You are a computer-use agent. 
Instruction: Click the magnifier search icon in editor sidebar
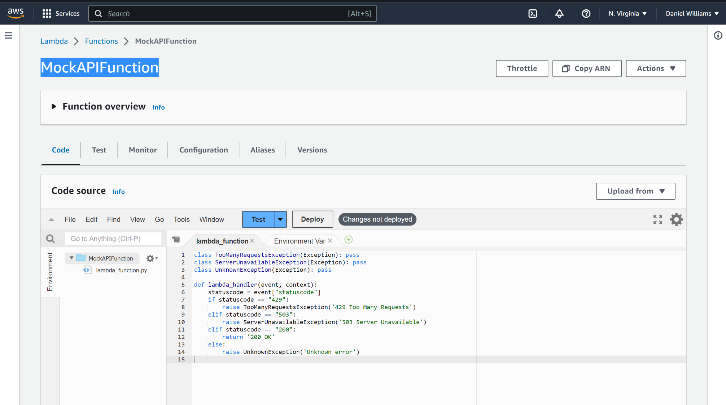(51, 239)
